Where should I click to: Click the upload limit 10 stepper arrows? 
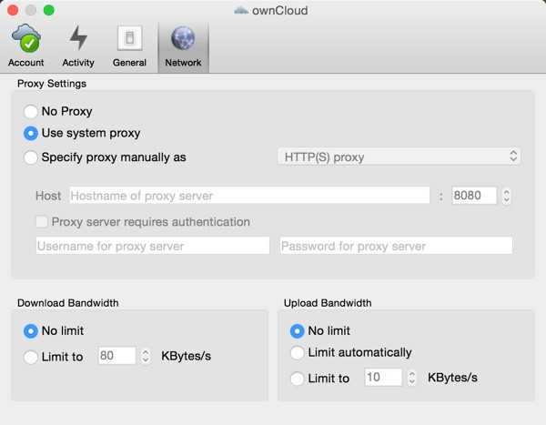click(412, 378)
